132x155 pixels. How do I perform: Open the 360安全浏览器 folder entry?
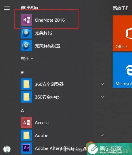coord(49,84)
